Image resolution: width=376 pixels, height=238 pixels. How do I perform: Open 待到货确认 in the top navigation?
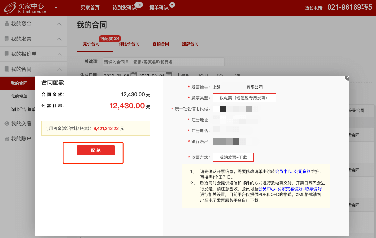coord(124,8)
